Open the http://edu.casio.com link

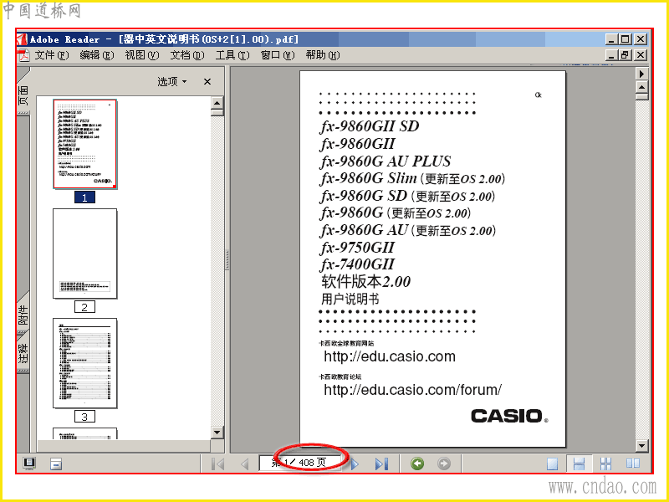(x=390, y=356)
